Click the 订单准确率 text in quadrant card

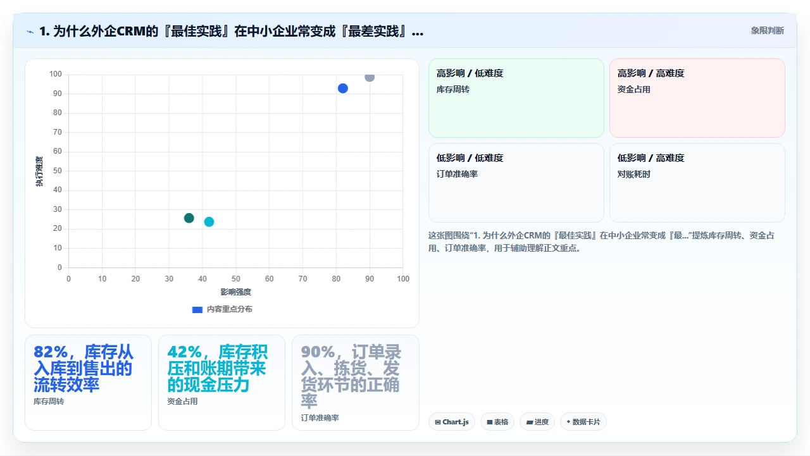457,174
